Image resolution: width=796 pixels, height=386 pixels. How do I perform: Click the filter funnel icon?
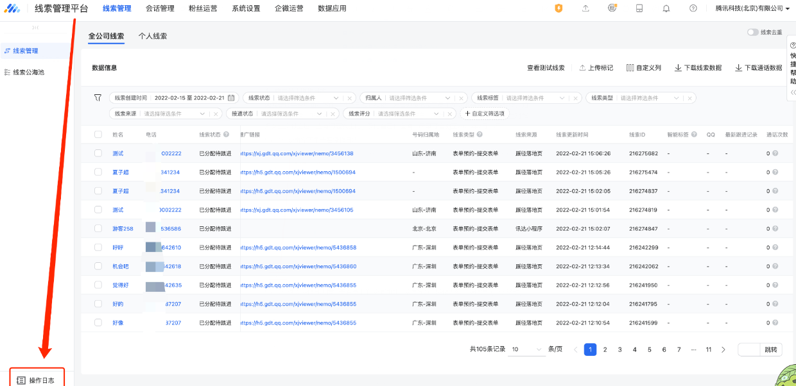(x=98, y=98)
